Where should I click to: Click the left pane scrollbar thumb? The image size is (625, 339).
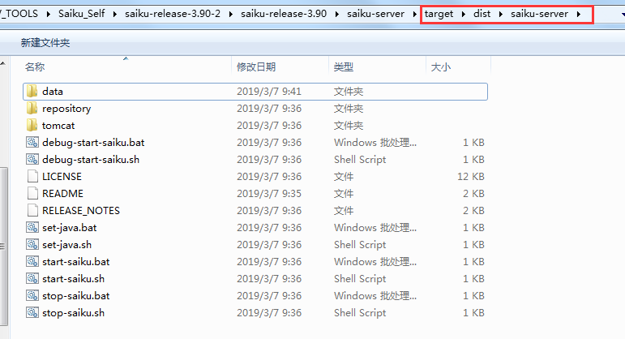point(3,246)
